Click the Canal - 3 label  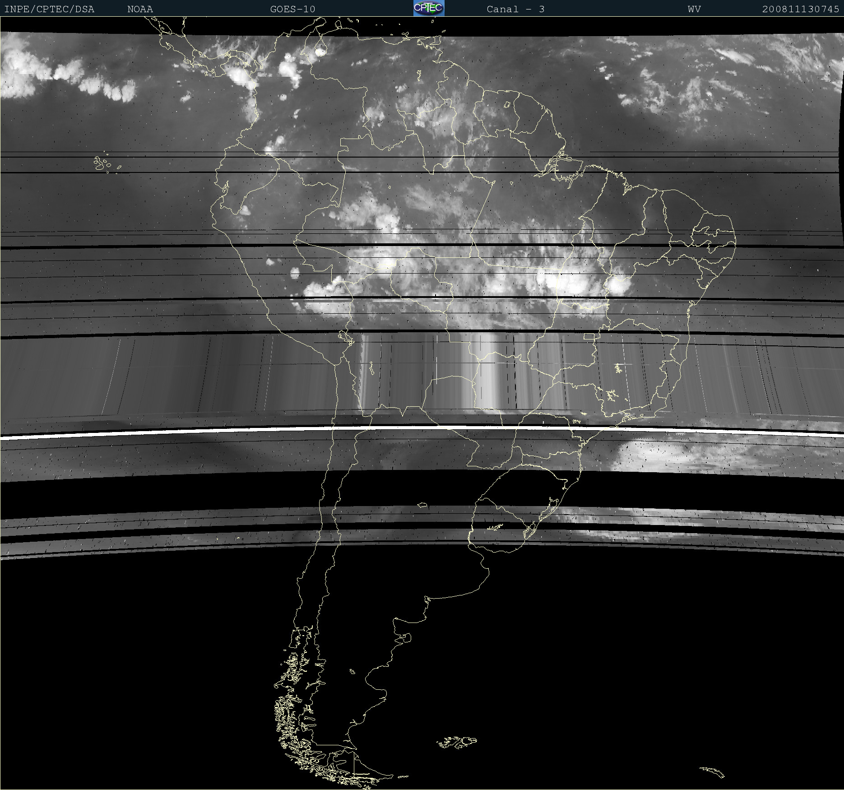(515, 9)
